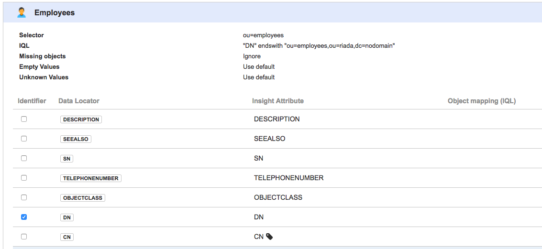Click the DESCRIPTION data locator tag
542x249 pixels.
[x=81, y=119]
